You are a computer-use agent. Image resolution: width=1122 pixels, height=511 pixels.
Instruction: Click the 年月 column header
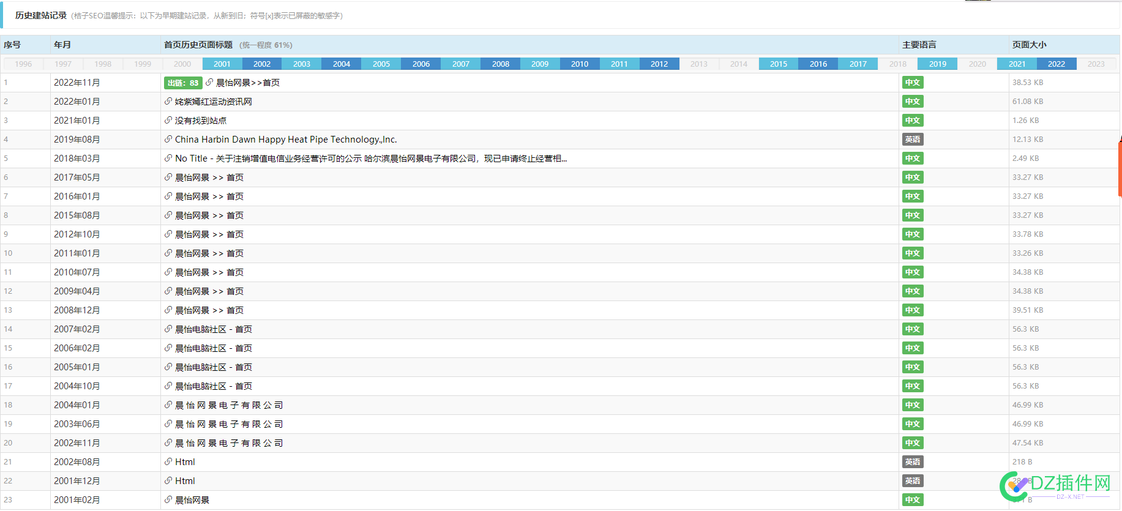click(62, 45)
